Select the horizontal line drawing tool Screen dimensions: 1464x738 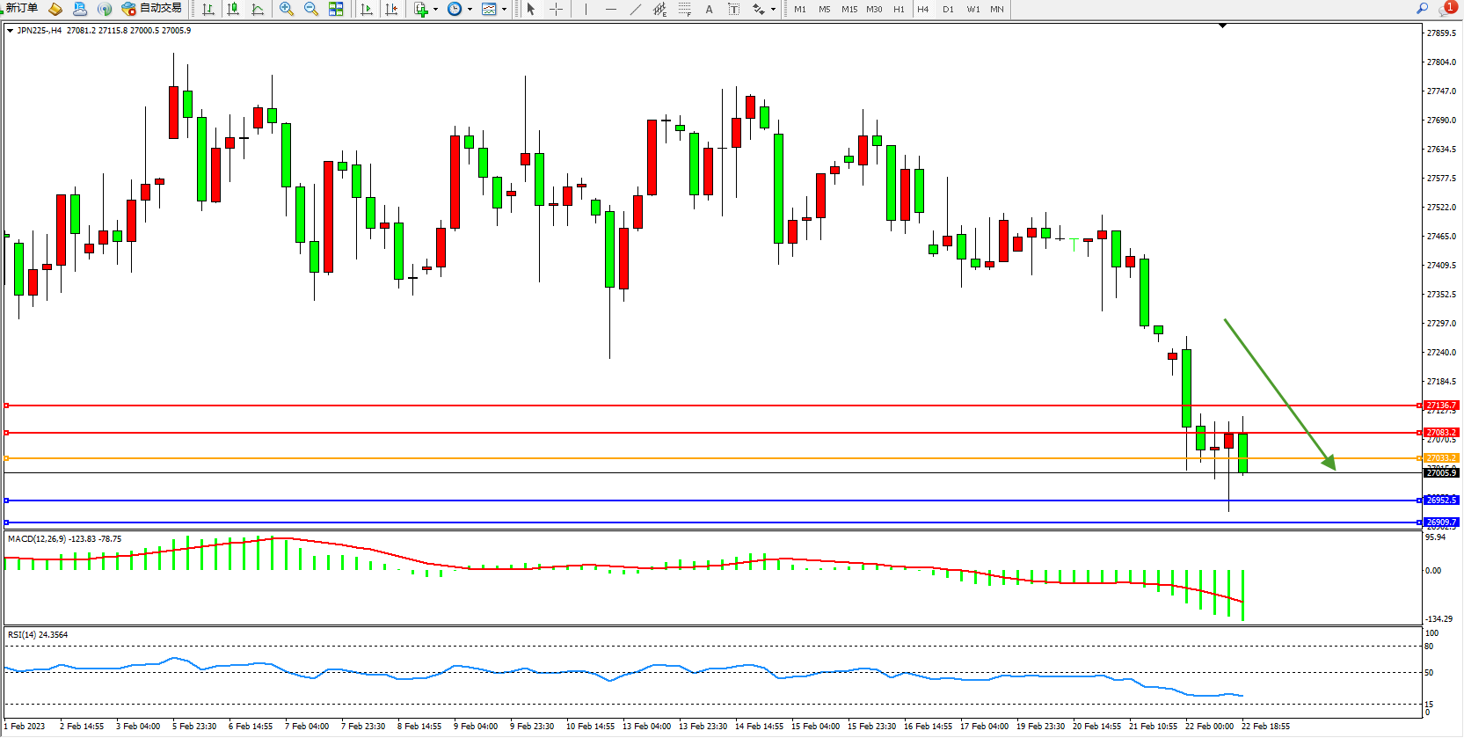point(610,9)
